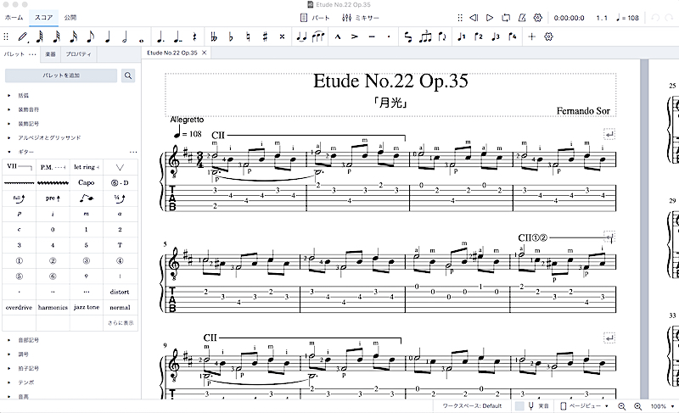Apply accent articulation
Viewport: 679px width, 413px height.
coord(355,37)
